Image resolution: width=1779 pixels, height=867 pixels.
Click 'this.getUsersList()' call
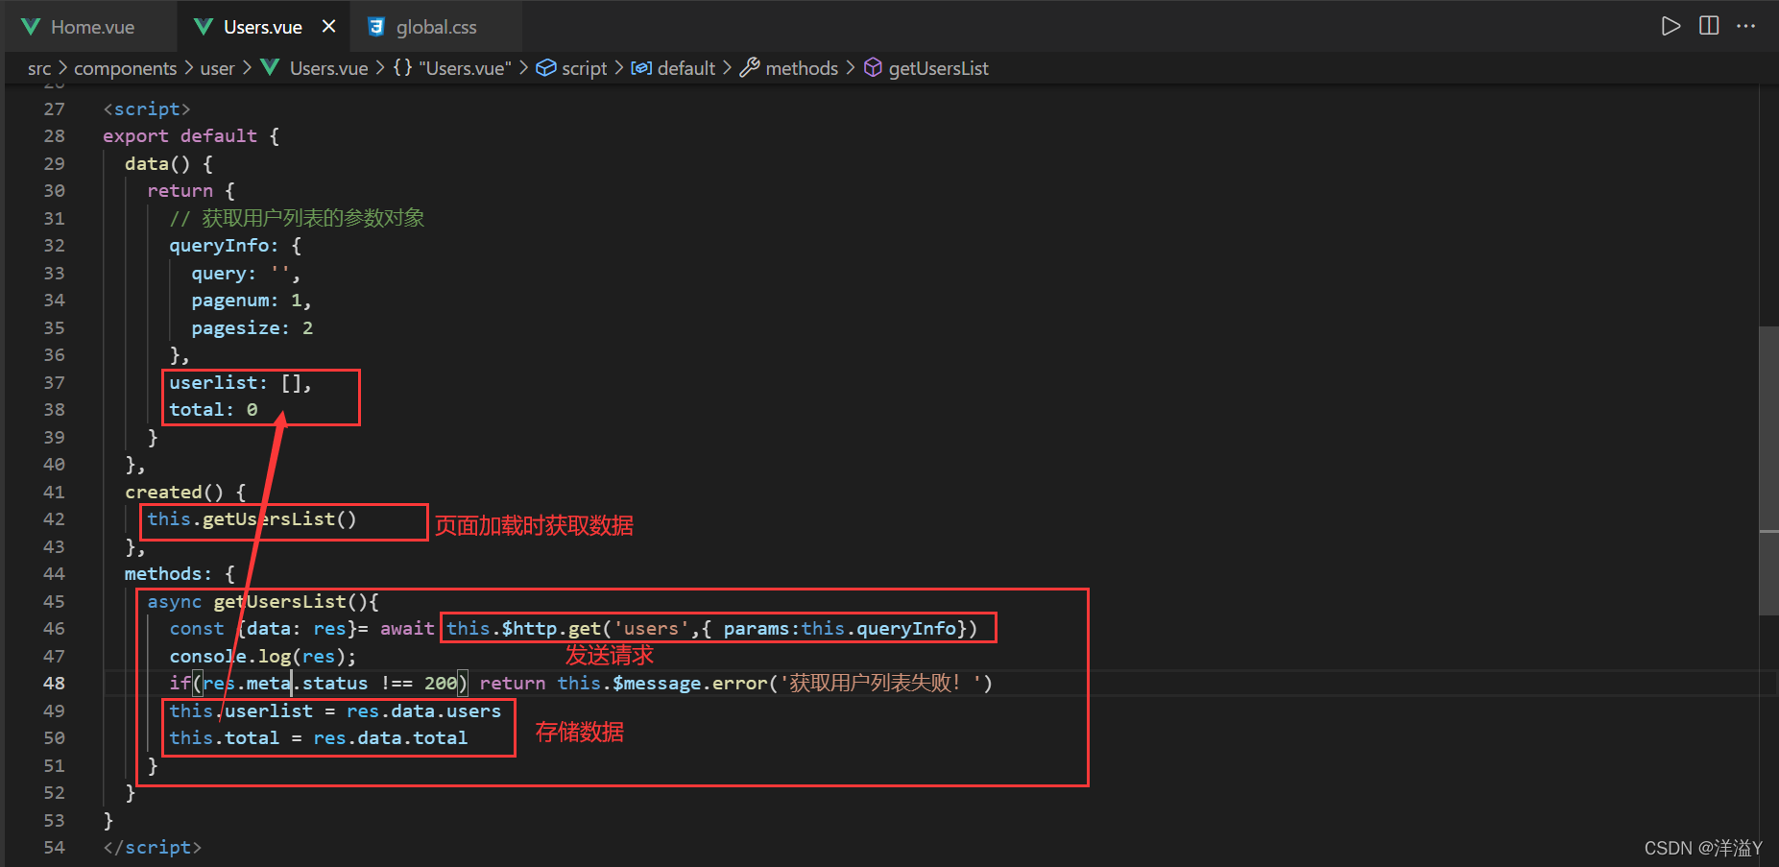[x=252, y=518]
